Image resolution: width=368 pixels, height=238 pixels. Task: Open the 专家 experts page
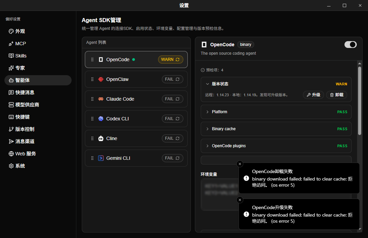(38, 68)
